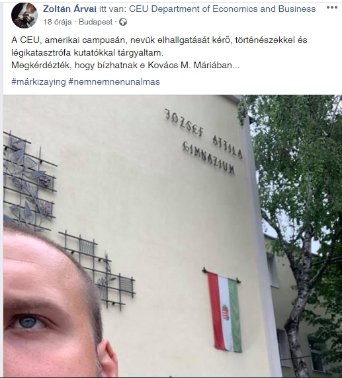Screen dimensions: 342x378
Task: Open Zoltán Árvai's profile picture
Action: pyautogui.click(x=24, y=15)
